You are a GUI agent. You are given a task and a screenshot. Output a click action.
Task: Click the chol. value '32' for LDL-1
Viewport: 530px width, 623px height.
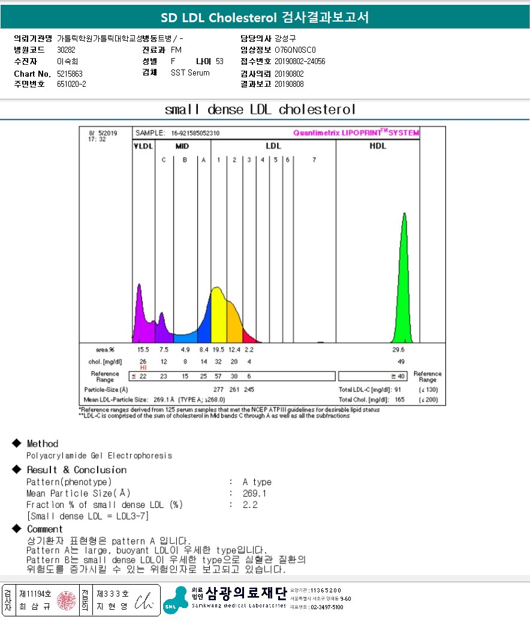[x=218, y=362]
